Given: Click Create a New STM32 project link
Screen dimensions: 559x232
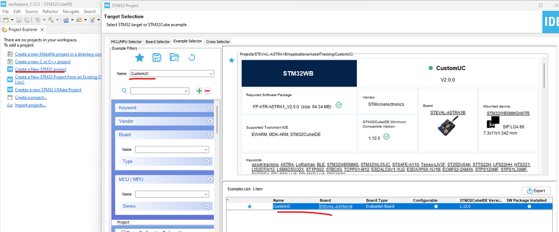Looking at the screenshot, I should [x=40, y=69].
